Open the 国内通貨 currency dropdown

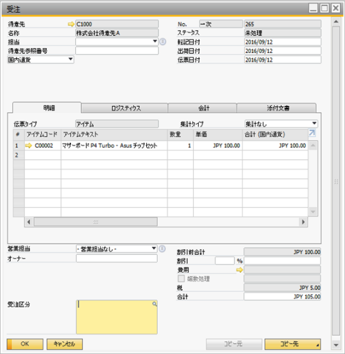click(x=41, y=59)
